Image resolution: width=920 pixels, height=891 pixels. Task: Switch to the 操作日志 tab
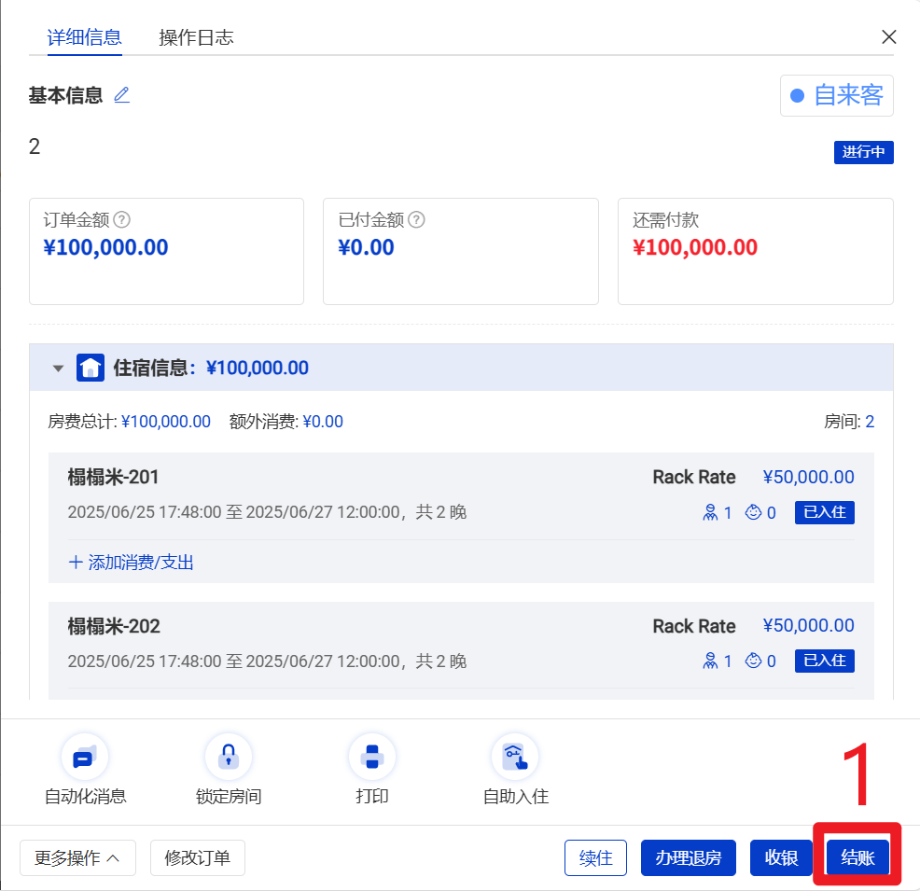coord(196,37)
